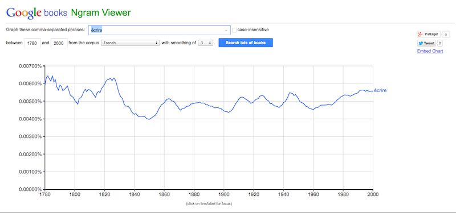Select the écrire line label on chart

380,90
